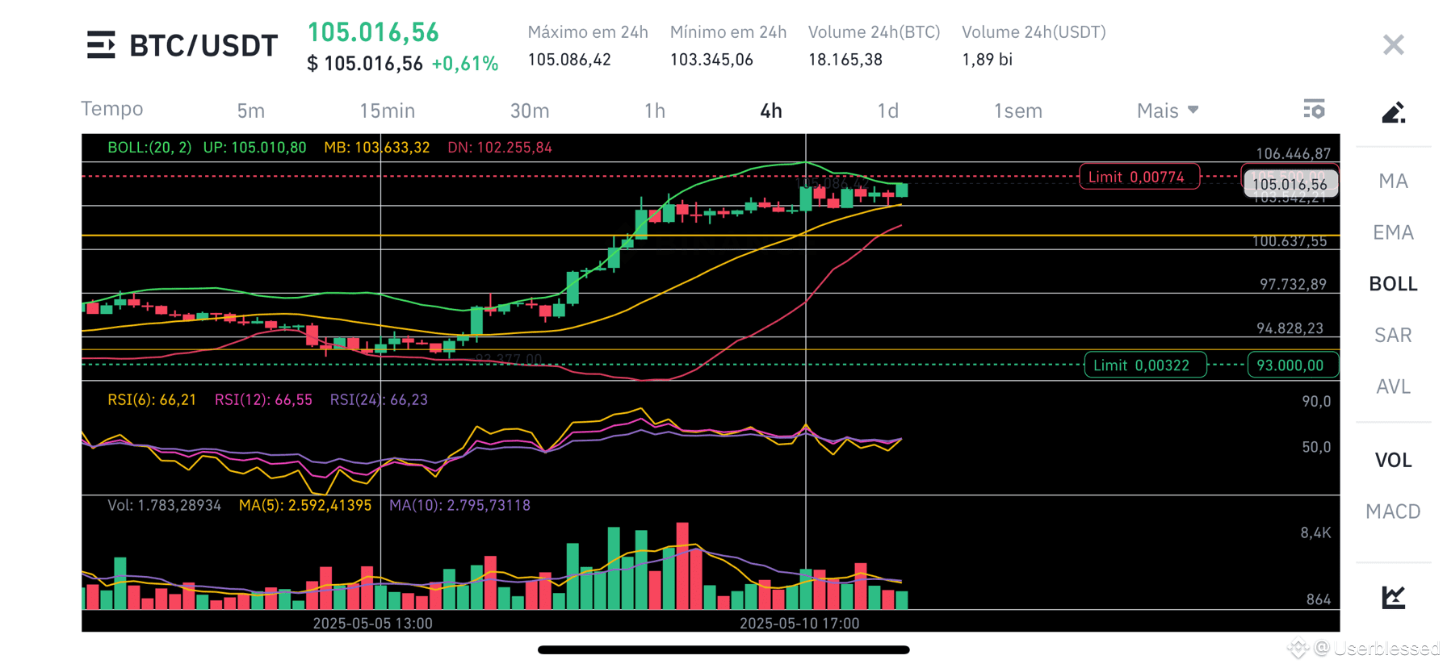Click the MA(10): 2.795,73118 volume label
The width and height of the screenshot is (1447, 668).
tap(459, 506)
